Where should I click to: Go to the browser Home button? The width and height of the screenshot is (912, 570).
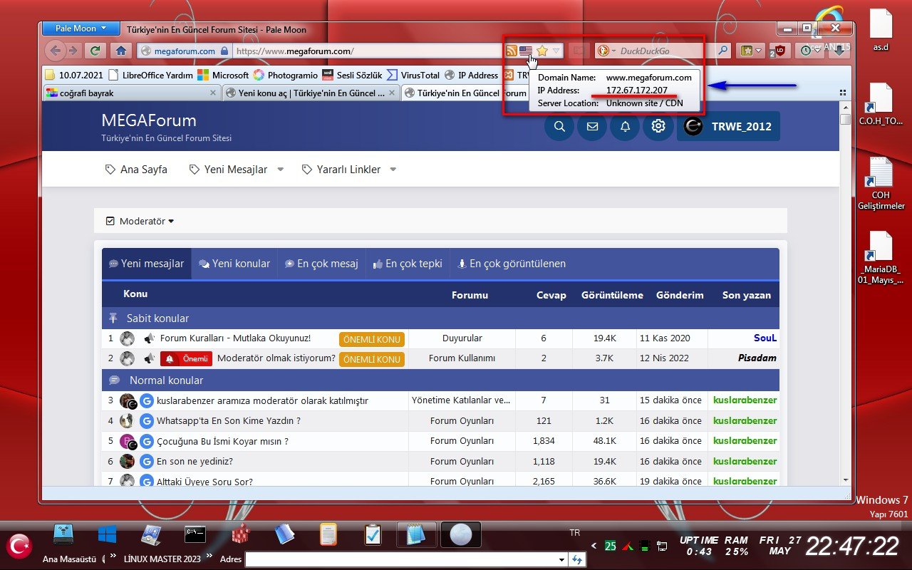(x=121, y=51)
